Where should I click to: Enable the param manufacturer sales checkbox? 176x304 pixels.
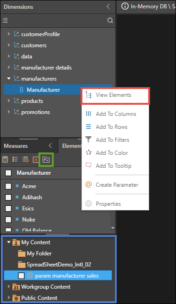(x=21, y=275)
